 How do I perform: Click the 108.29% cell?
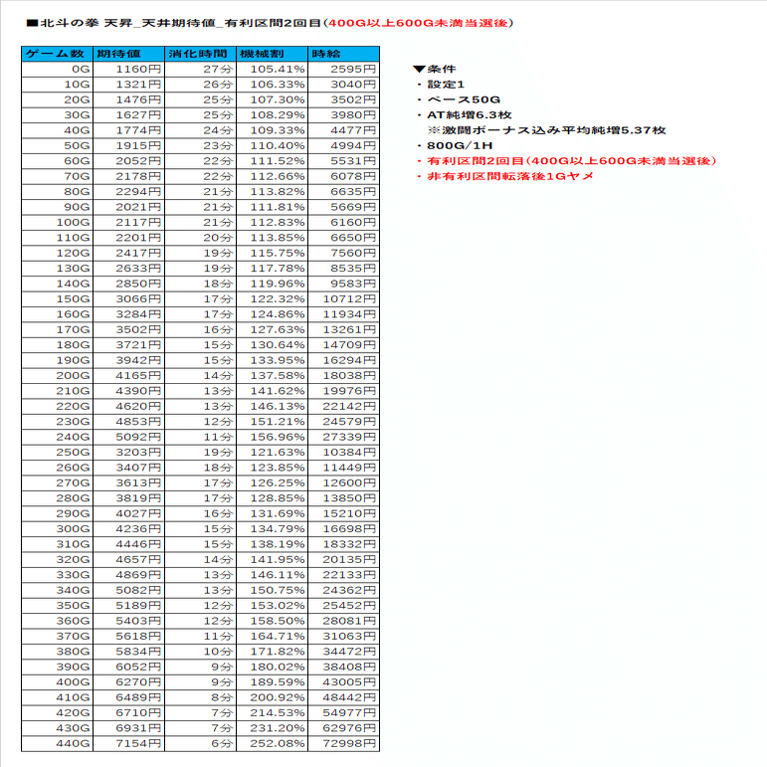point(272,115)
